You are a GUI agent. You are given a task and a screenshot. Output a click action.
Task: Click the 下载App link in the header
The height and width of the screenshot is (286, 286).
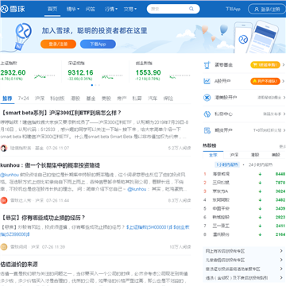233,9
